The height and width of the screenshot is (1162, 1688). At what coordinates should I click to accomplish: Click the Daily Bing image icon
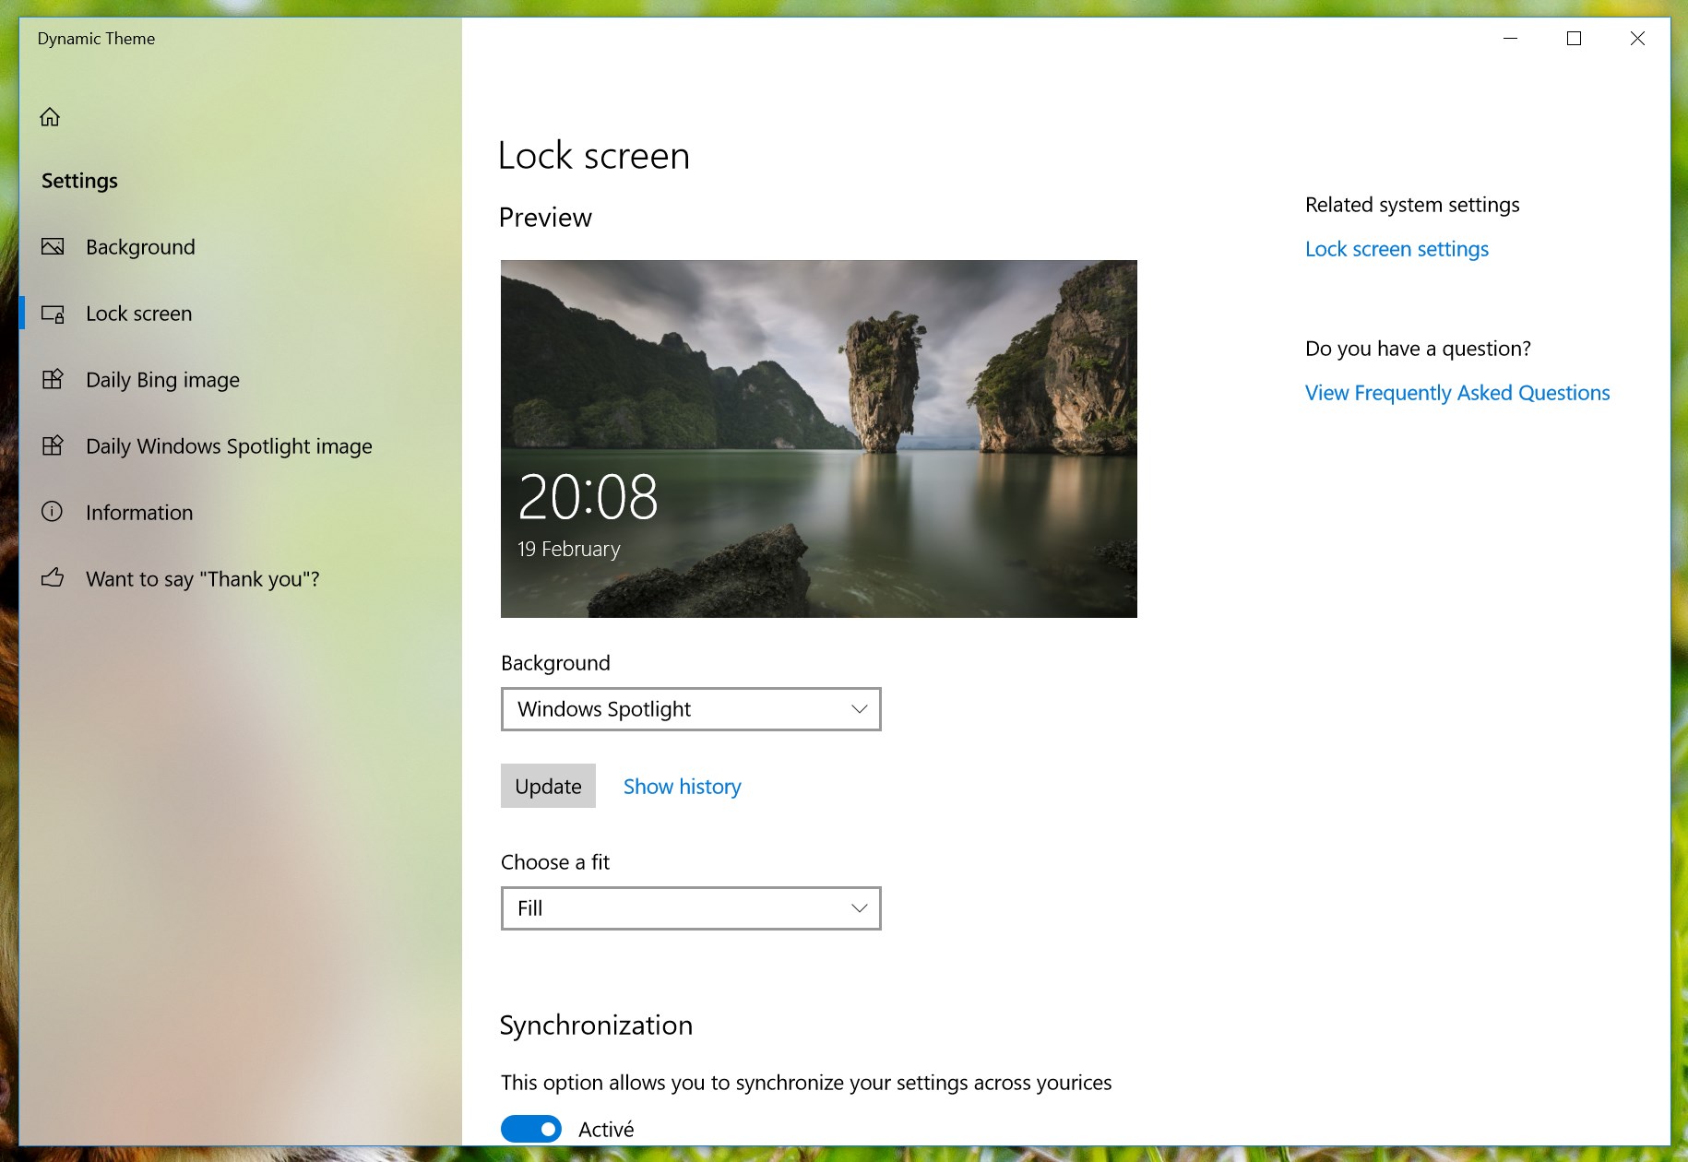pos(53,379)
